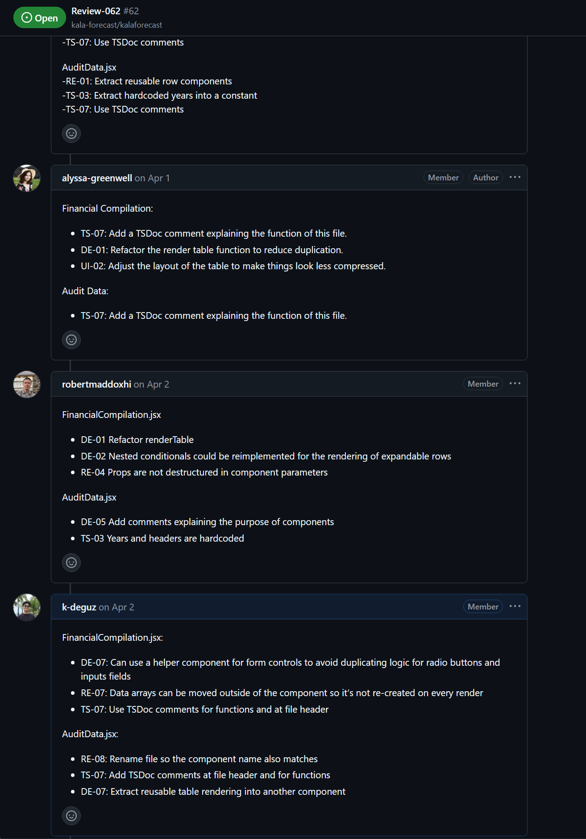The width and height of the screenshot is (586, 839).
Task: Open options menu on alyssa-greenwell's comment
Action: click(515, 177)
